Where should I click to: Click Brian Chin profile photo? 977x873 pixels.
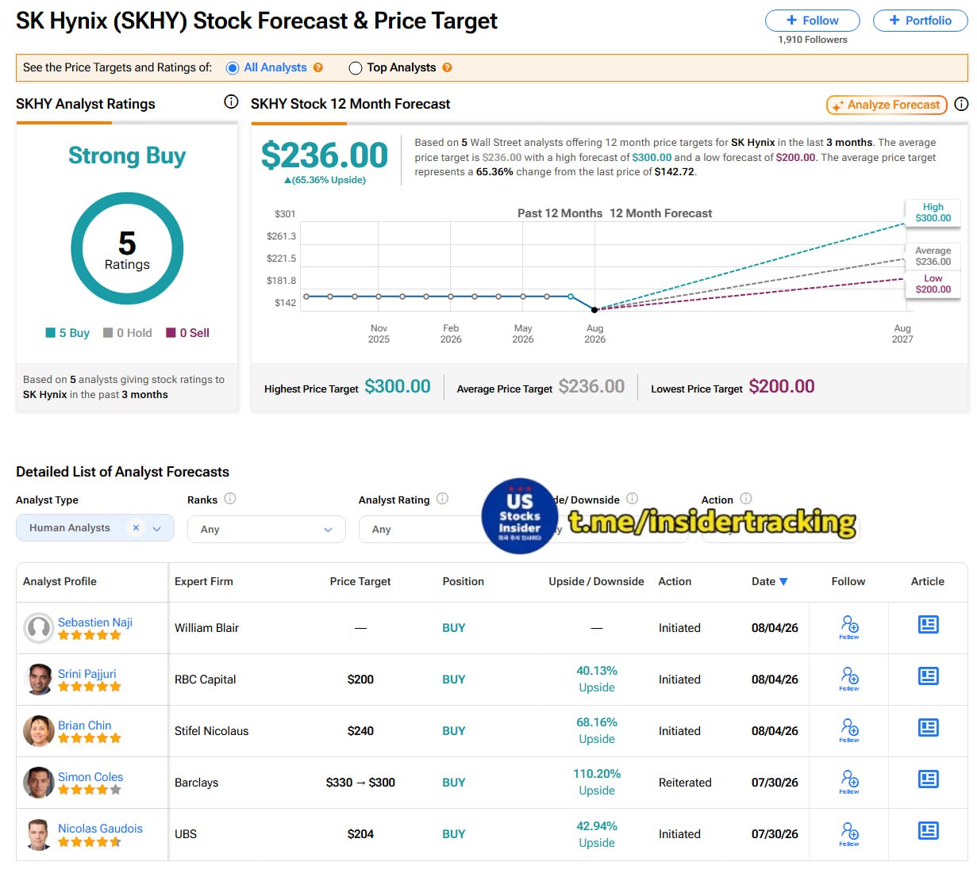(x=39, y=731)
